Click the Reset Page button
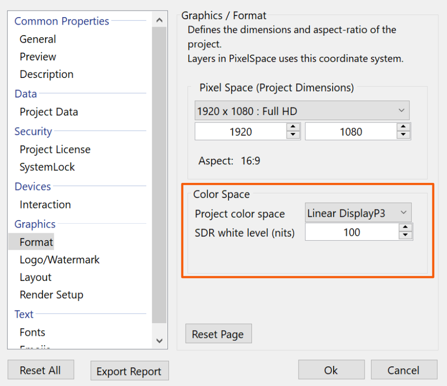 (x=218, y=334)
